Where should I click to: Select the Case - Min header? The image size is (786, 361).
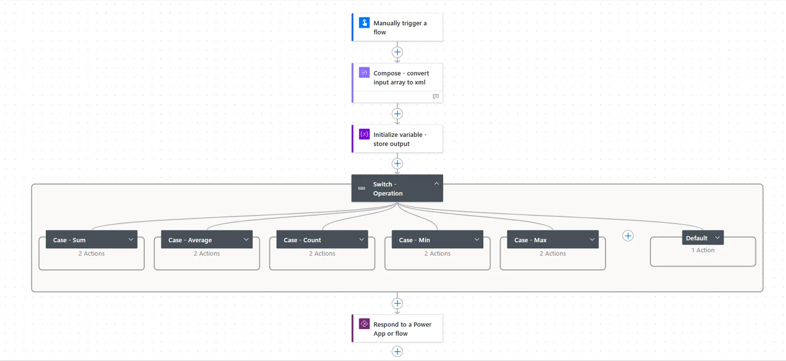[437, 239]
